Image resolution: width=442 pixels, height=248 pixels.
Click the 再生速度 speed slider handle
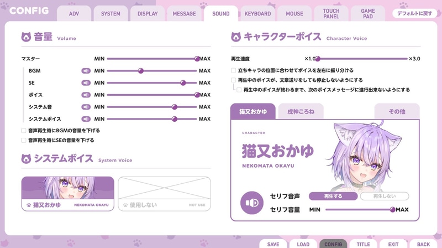click(318, 59)
